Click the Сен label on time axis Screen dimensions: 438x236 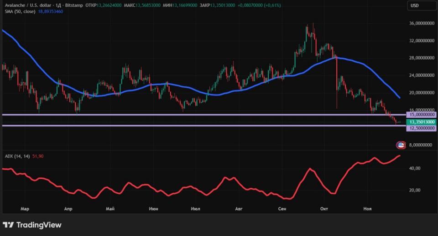[282, 209]
